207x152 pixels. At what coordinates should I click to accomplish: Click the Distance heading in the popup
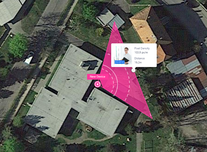pos(139,58)
